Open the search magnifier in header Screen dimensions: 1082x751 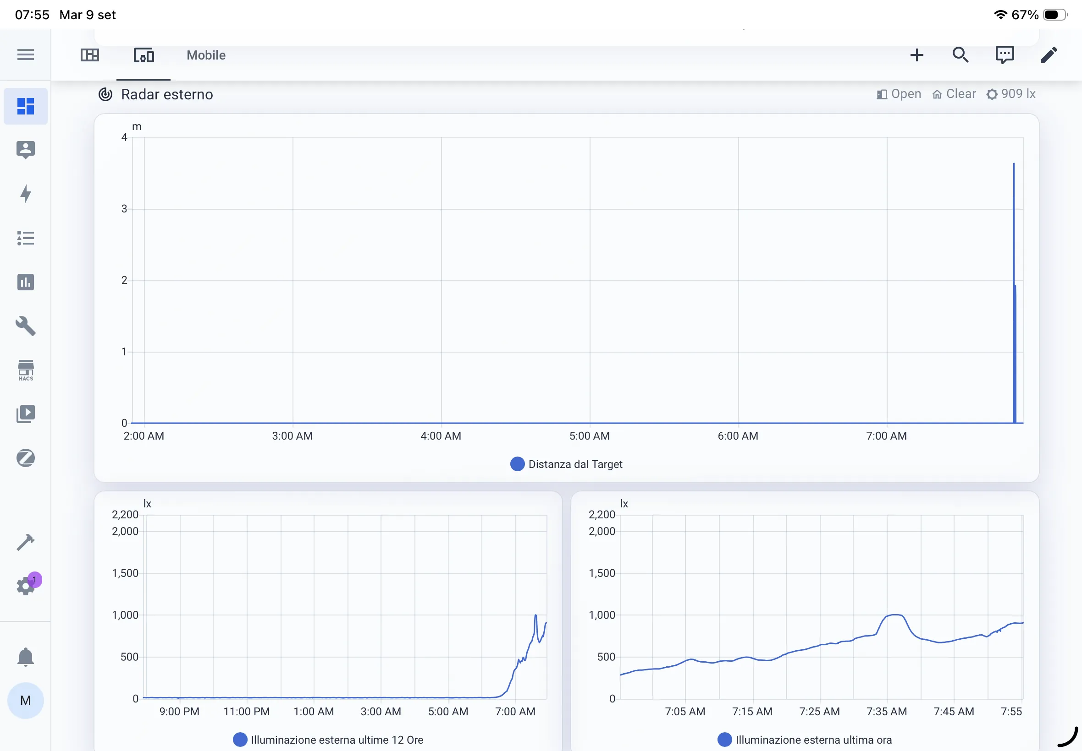click(960, 55)
